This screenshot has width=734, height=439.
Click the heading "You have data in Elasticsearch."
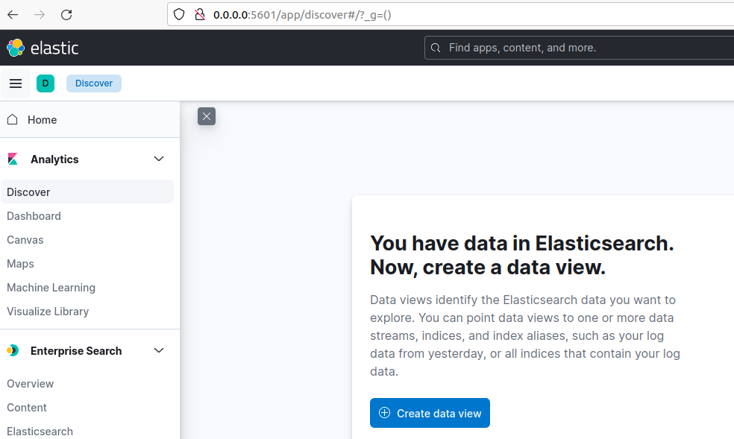(x=522, y=244)
